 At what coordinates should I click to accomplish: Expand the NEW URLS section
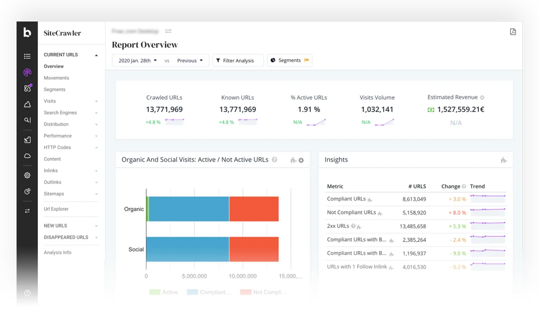click(x=97, y=226)
